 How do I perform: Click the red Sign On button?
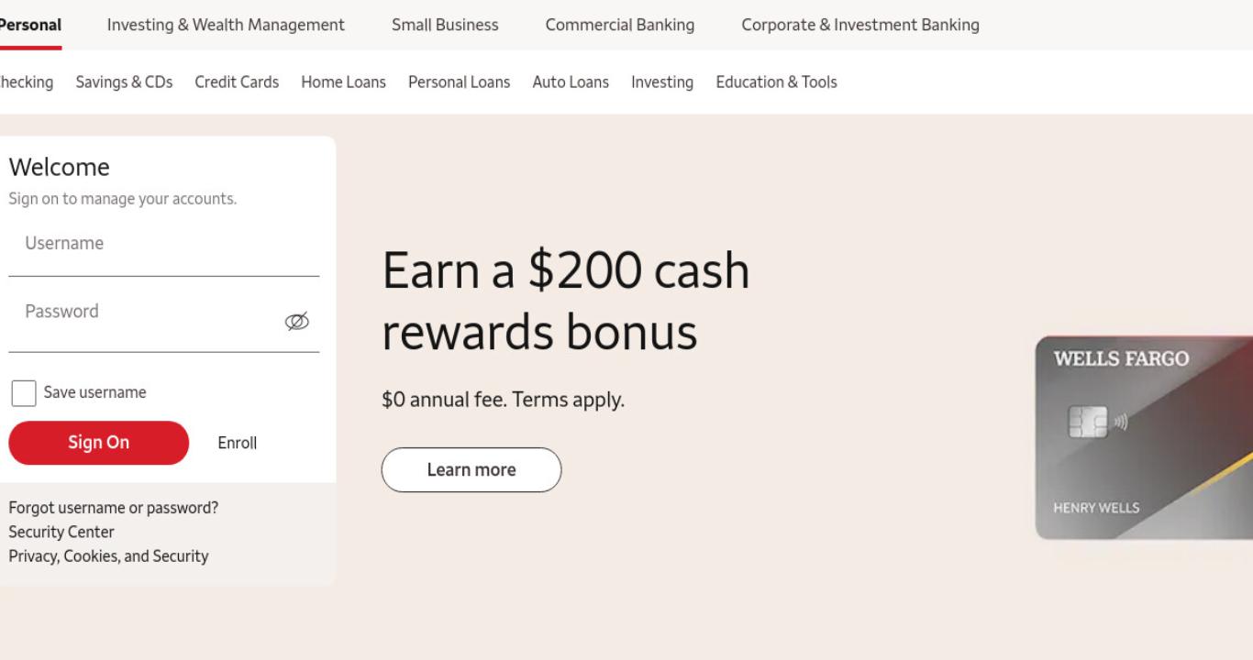[x=99, y=443]
